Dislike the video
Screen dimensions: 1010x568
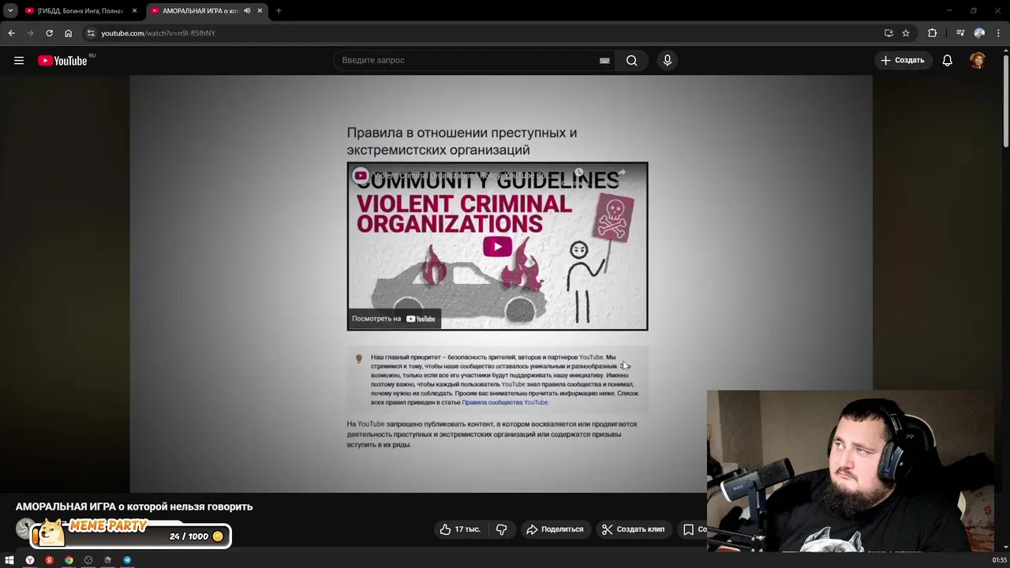click(501, 529)
